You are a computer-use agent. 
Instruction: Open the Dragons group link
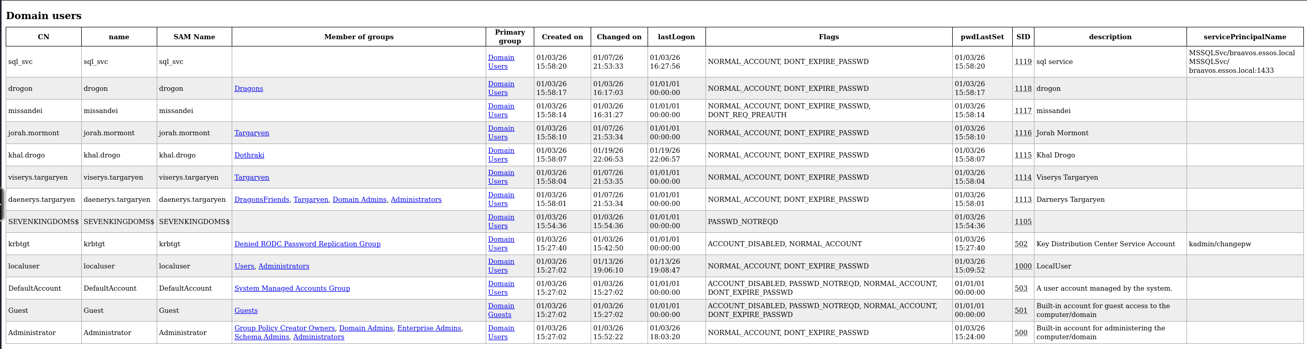pos(248,88)
